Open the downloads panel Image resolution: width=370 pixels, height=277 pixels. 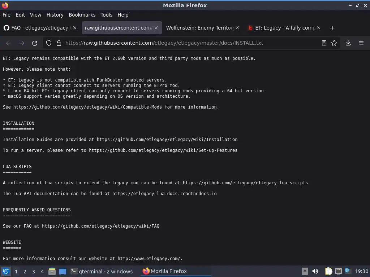pyautogui.click(x=348, y=43)
